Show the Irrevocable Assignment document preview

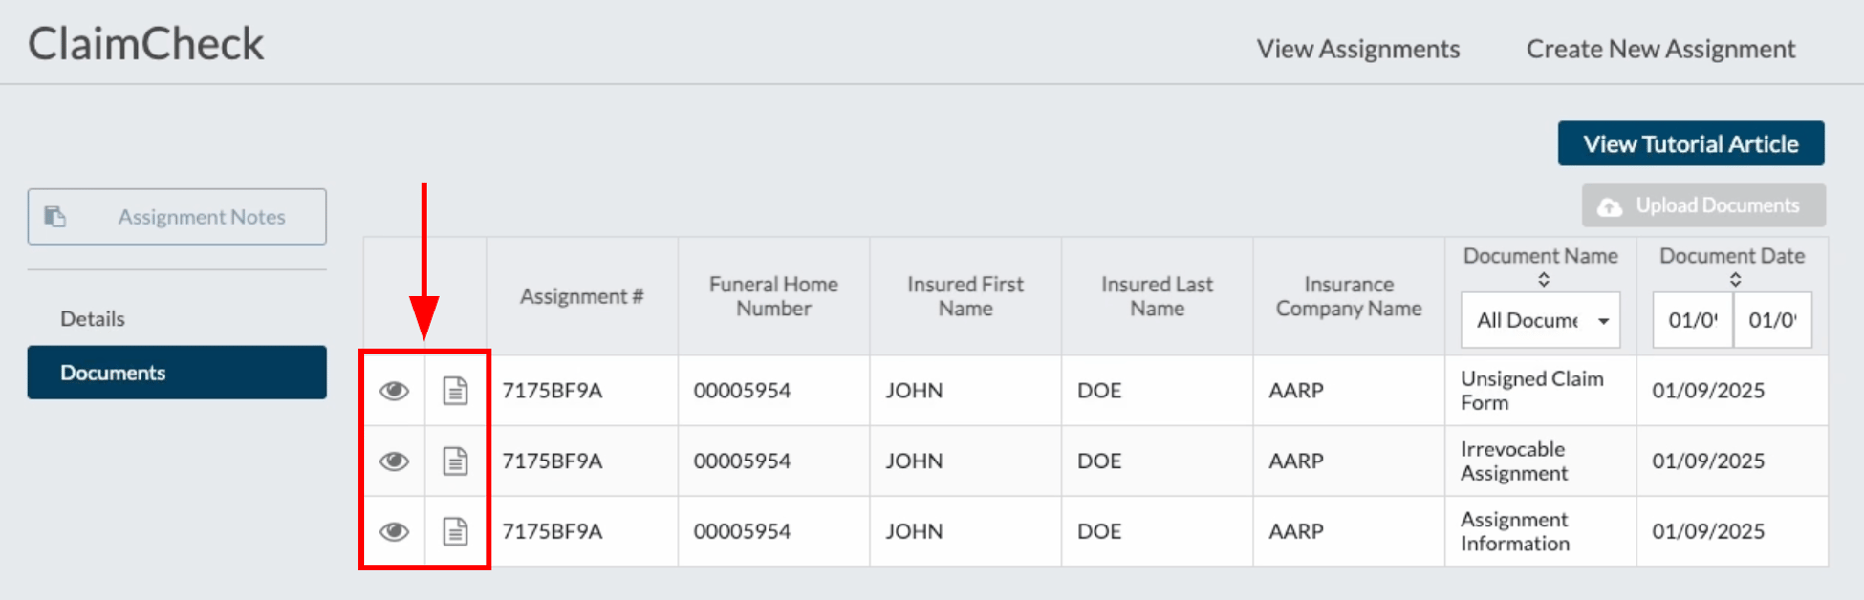394,461
